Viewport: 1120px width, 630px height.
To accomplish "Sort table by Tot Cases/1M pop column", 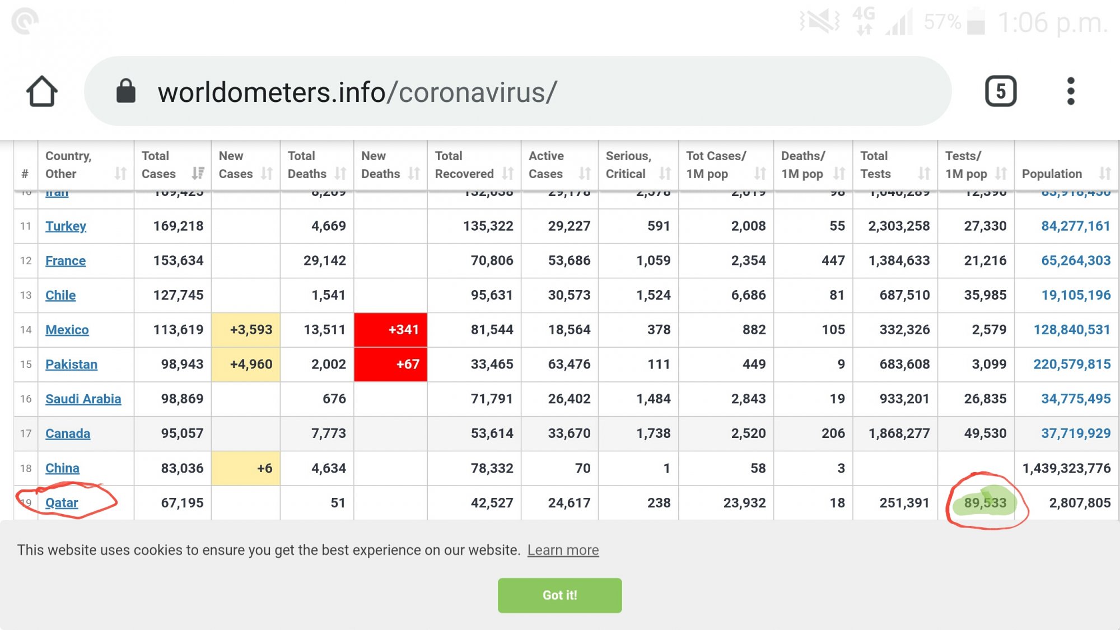I will coord(726,165).
